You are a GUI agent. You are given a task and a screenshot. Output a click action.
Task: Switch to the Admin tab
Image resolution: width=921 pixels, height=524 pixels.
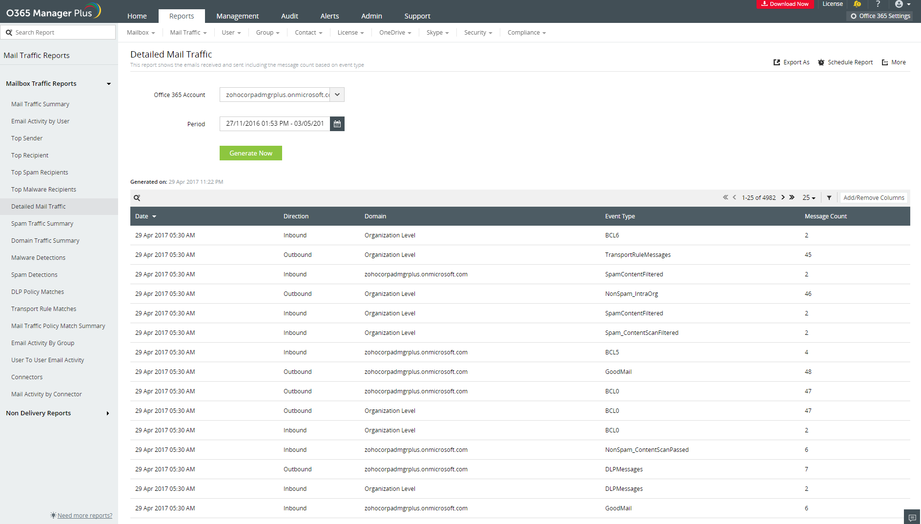click(x=371, y=16)
